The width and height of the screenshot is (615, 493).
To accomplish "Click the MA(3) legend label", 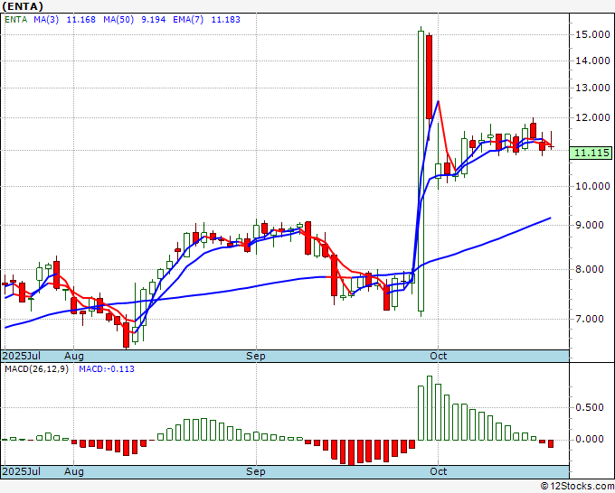I will (x=46, y=20).
